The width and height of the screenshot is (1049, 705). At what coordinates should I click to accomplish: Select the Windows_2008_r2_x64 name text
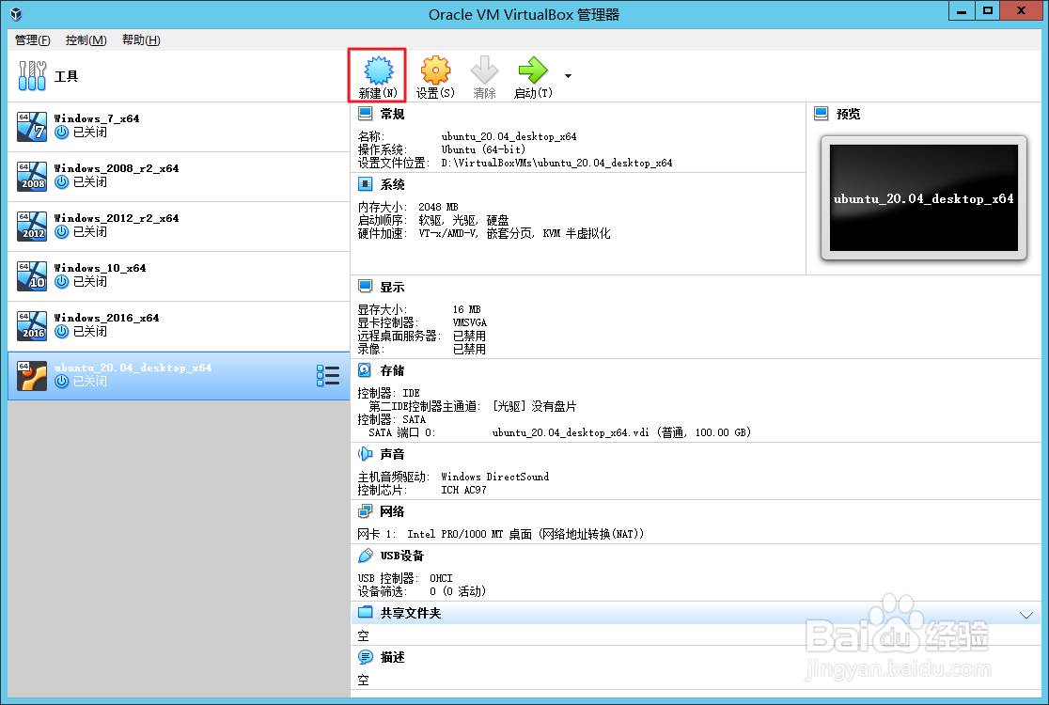point(117,168)
